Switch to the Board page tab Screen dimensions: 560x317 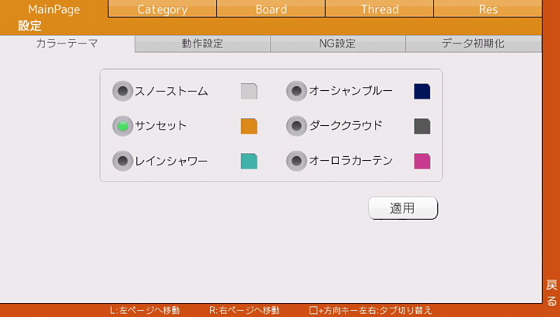coord(271,9)
